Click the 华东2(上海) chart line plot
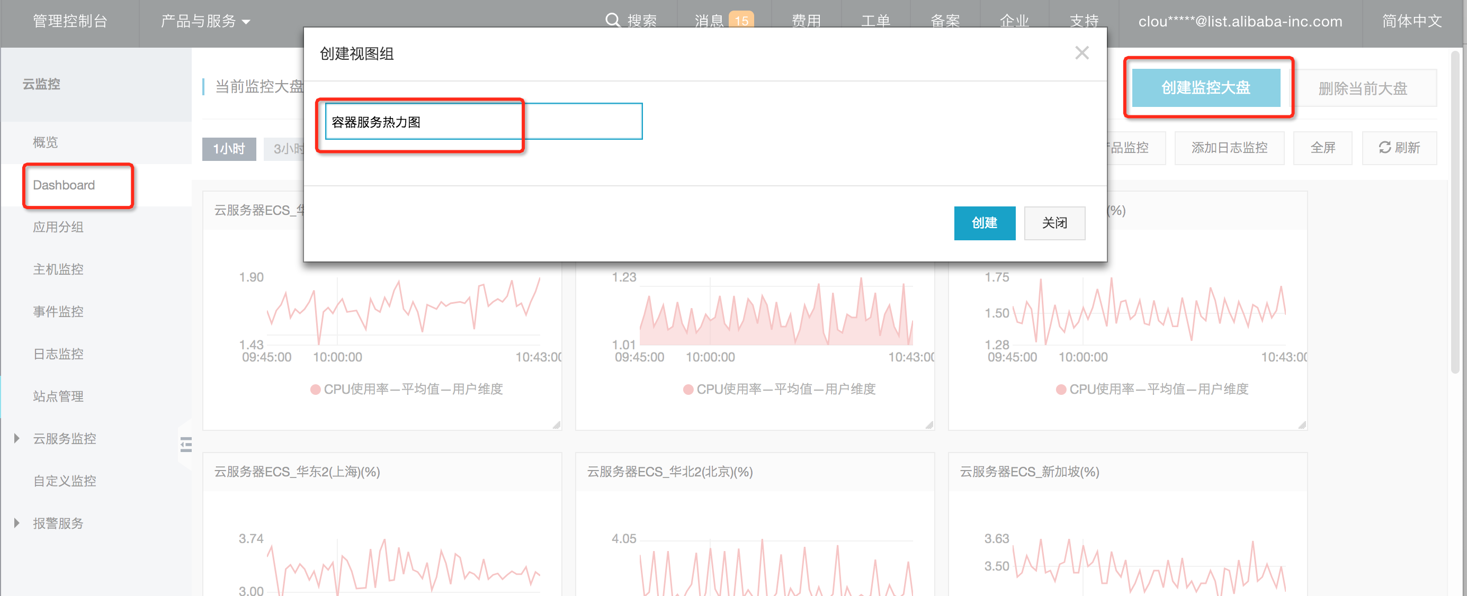The height and width of the screenshot is (596, 1467). pos(404,568)
